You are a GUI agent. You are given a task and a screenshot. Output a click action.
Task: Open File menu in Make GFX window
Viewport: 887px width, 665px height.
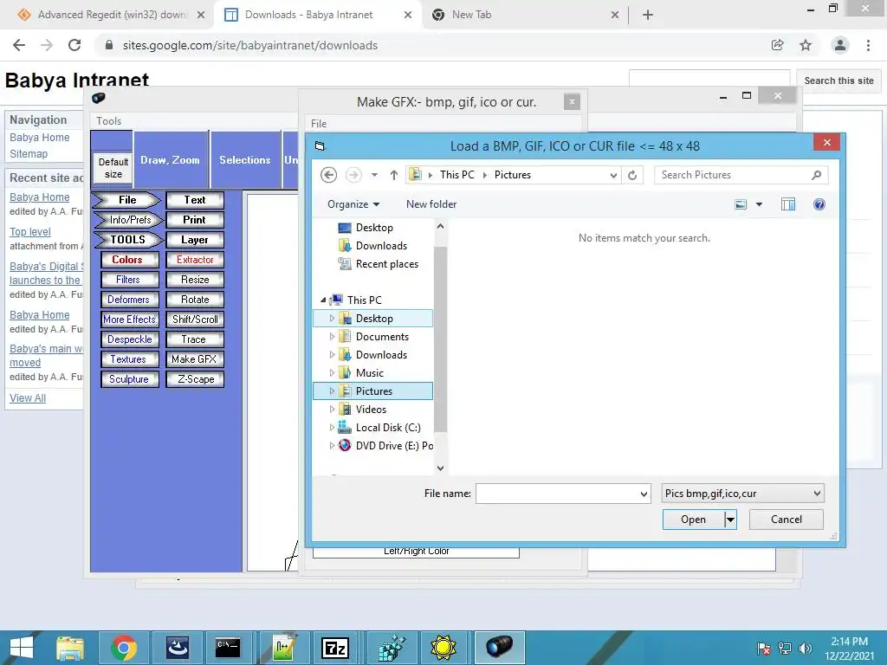click(319, 123)
